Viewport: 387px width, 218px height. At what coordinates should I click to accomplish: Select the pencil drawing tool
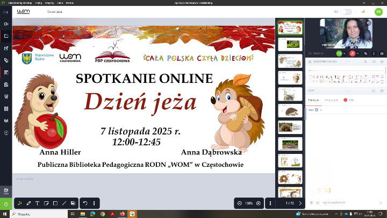click(28, 203)
